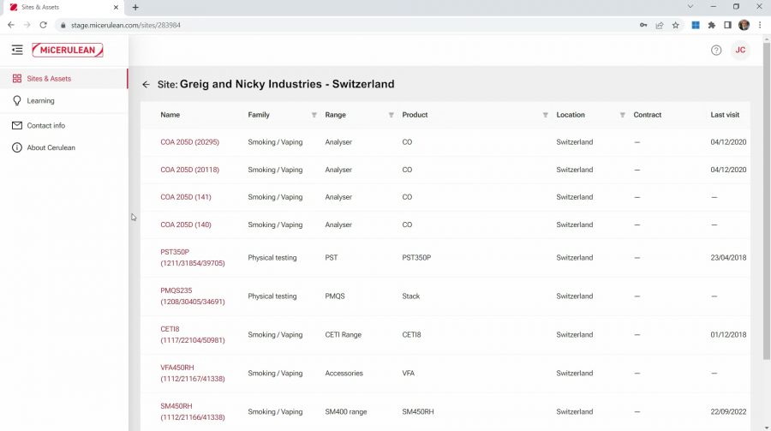
Task: Open Contact info in sidebar
Action: pyautogui.click(x=64, y=125)
